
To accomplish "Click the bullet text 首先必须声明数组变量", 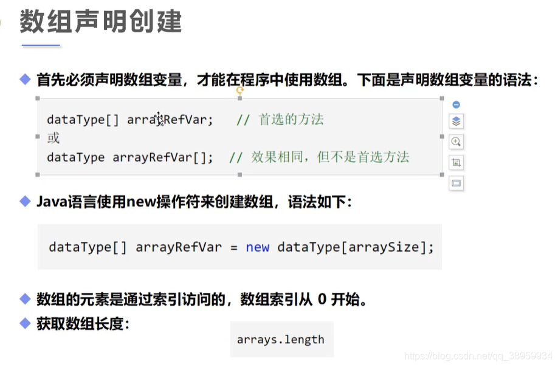I will coord(109,80).
